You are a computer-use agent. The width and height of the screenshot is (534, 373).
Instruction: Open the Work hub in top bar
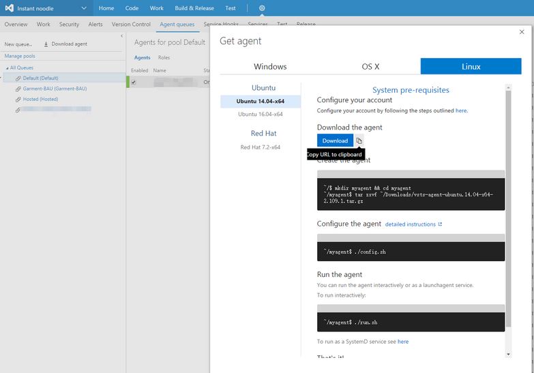pyautogui.click(x=157, y=8)
